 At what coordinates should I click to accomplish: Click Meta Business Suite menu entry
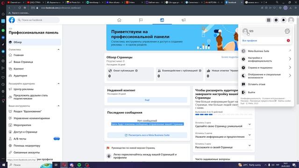[266, 51]
